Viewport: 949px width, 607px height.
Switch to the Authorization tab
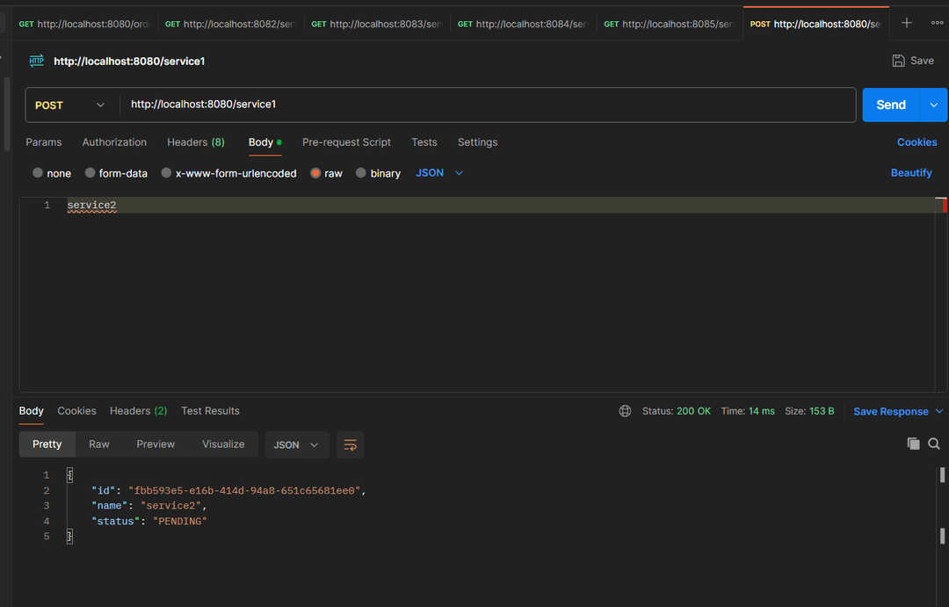click(114, 142)
